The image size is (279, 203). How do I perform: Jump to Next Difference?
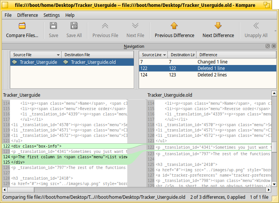(218, 30)
